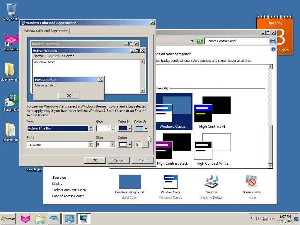Click the green refresh button in address bar
The height and width of the screenshot is (225, 300).
[199, 41]
